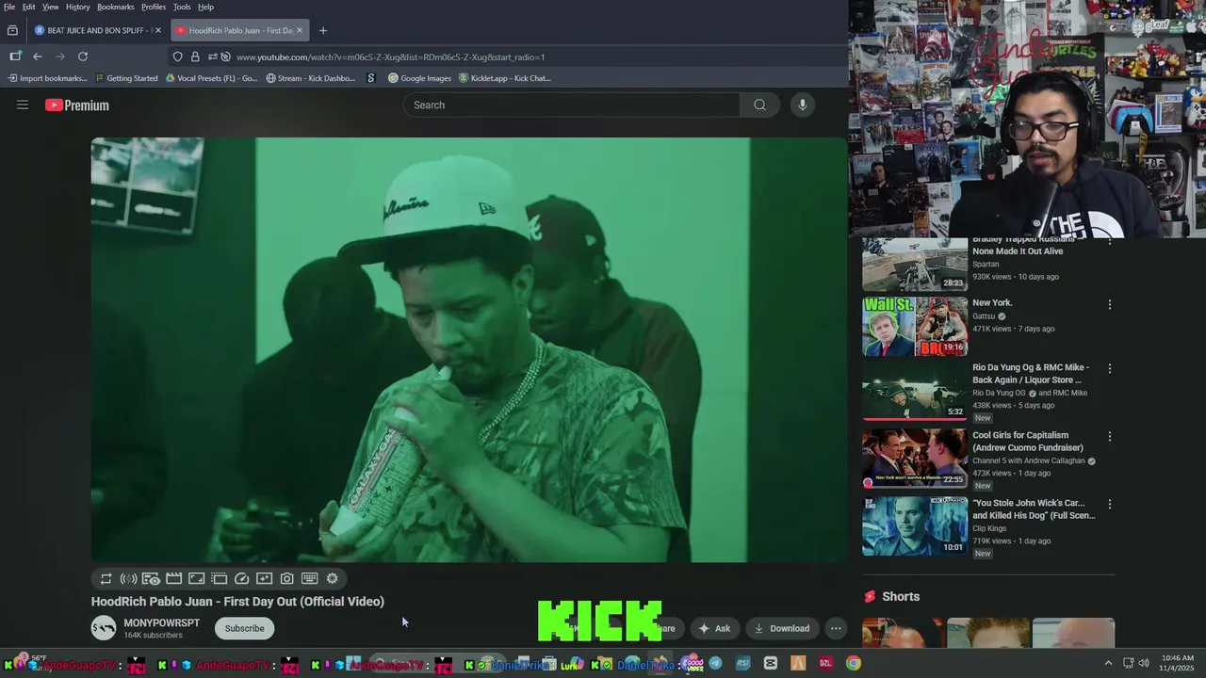Screen dimensions: 1206x678
Task: Open Bradley Trapped Russians video thumbnail
Action: (x=915, y=265)
